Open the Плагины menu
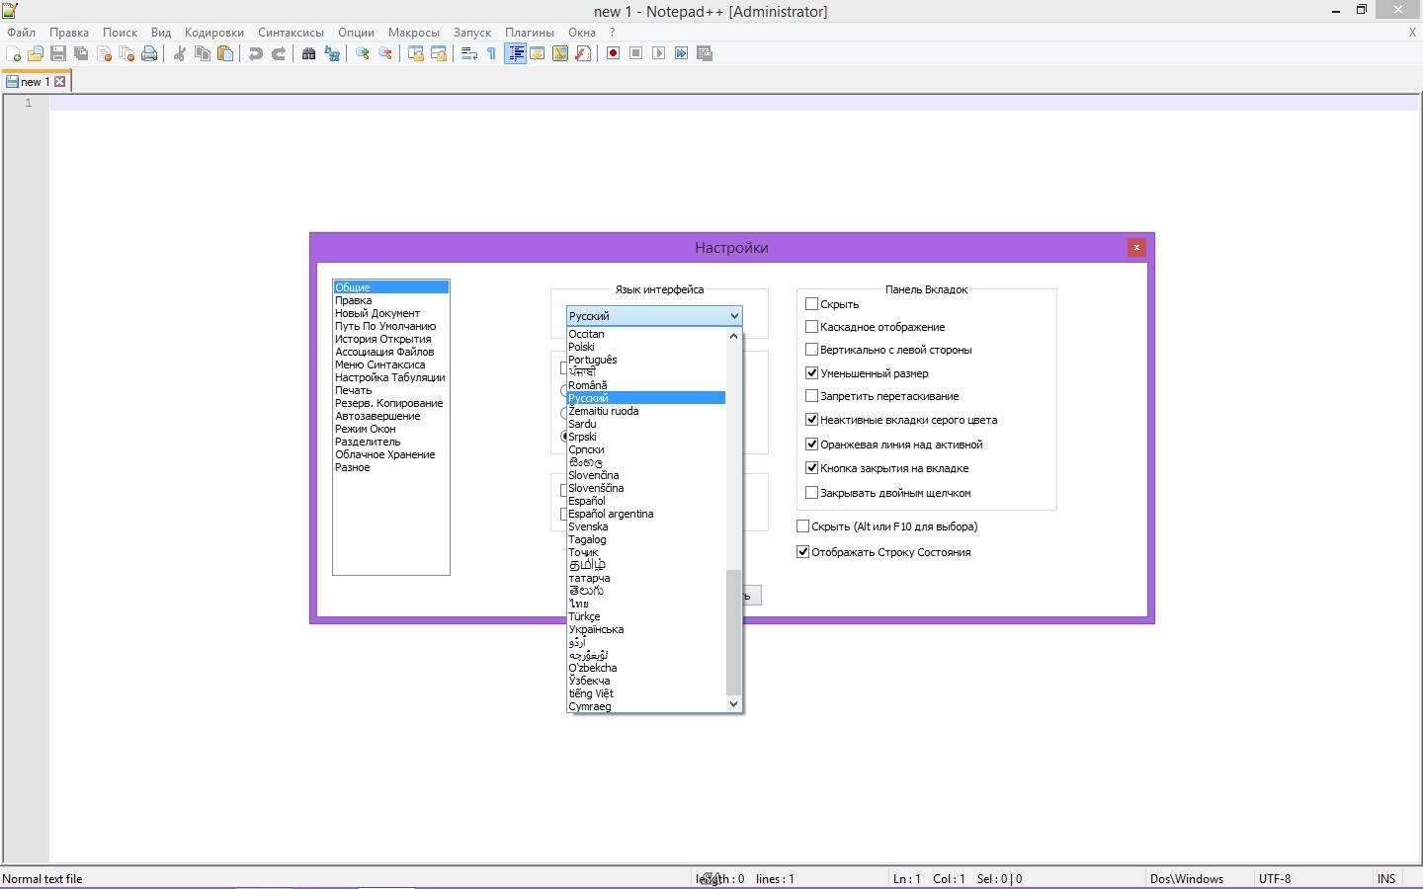 (530, 33)
